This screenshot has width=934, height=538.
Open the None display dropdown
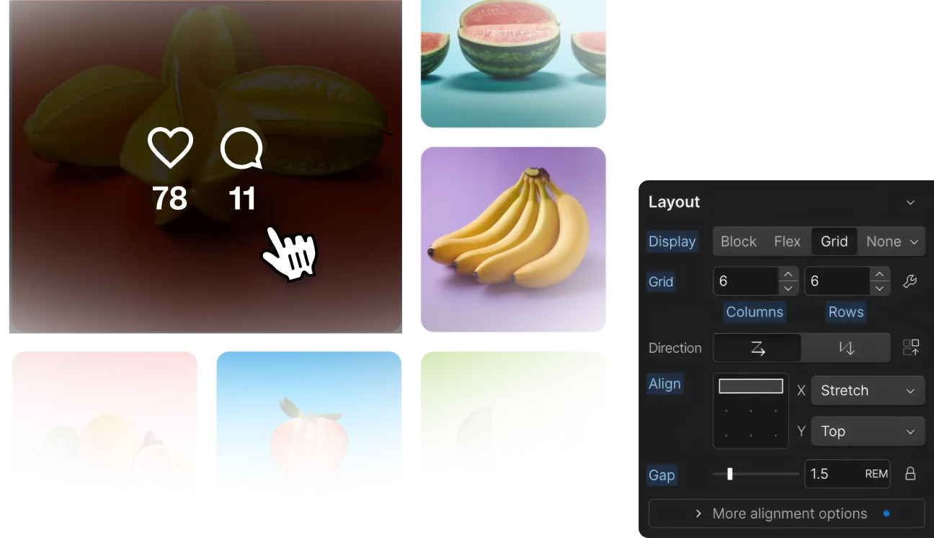(x=892, y=242)
